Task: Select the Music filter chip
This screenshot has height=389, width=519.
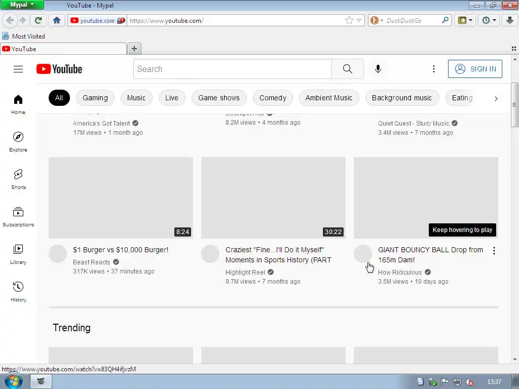Action: coord(136,98)
